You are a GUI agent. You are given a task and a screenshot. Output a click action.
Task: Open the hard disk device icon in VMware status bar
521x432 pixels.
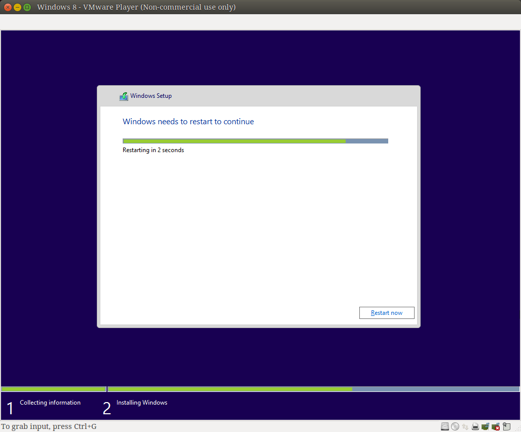tap(445, 426)
